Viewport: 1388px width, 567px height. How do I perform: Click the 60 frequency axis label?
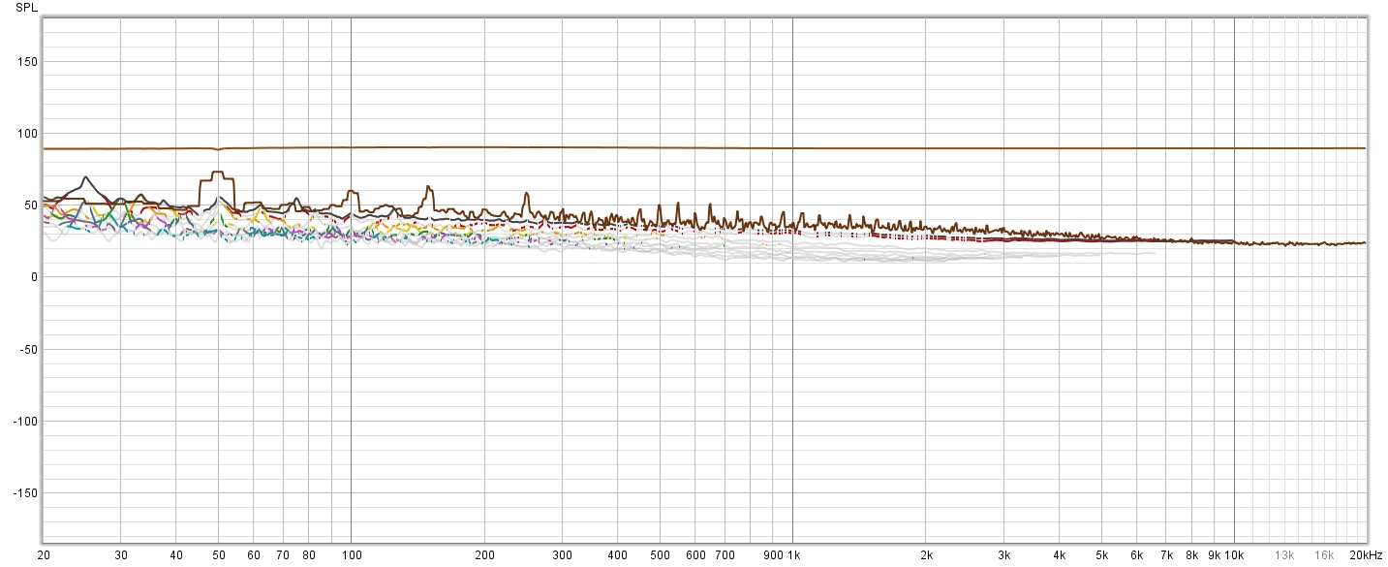tap(253, 555)
